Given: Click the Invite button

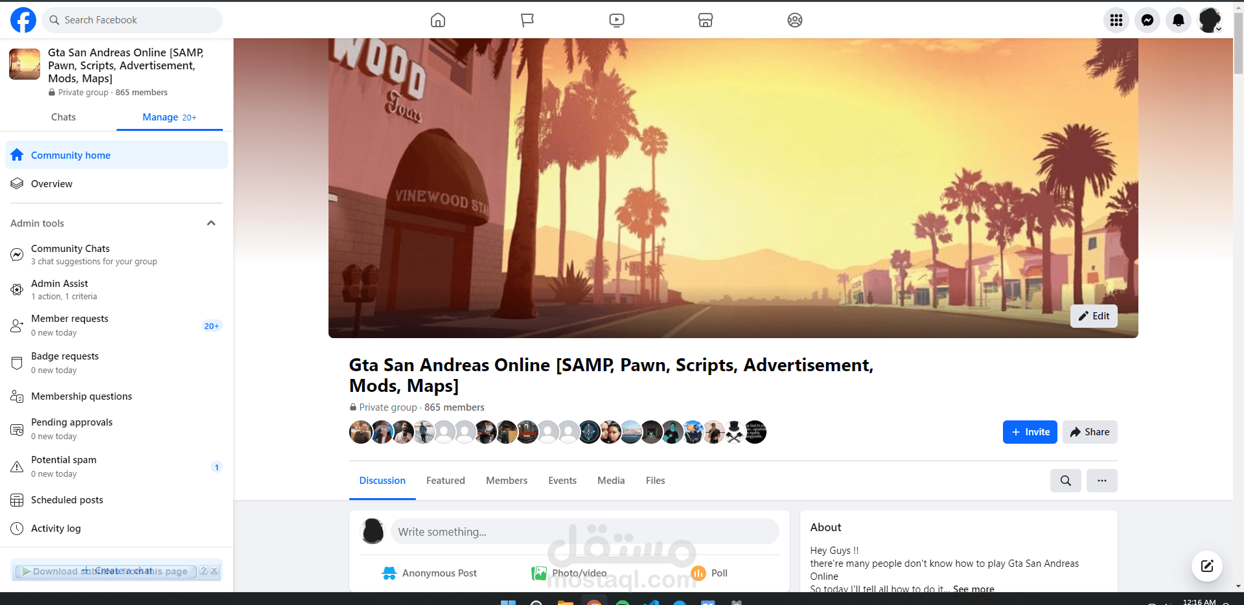Looking at the screenshot, I should pyautogui.click(x=1030, y=432).
